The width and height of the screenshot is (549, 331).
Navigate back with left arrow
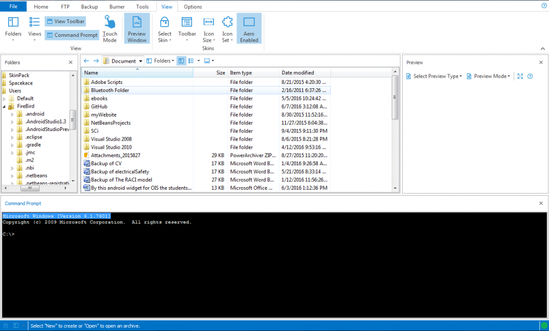tap(86, 61)
